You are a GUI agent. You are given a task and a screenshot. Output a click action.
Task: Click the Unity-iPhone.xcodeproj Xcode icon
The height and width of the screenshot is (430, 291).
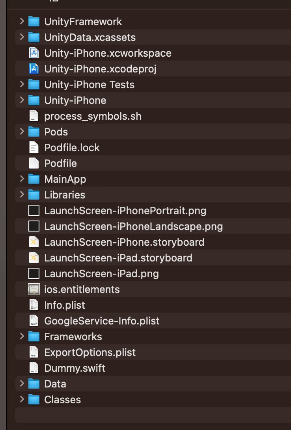(34, 69)
